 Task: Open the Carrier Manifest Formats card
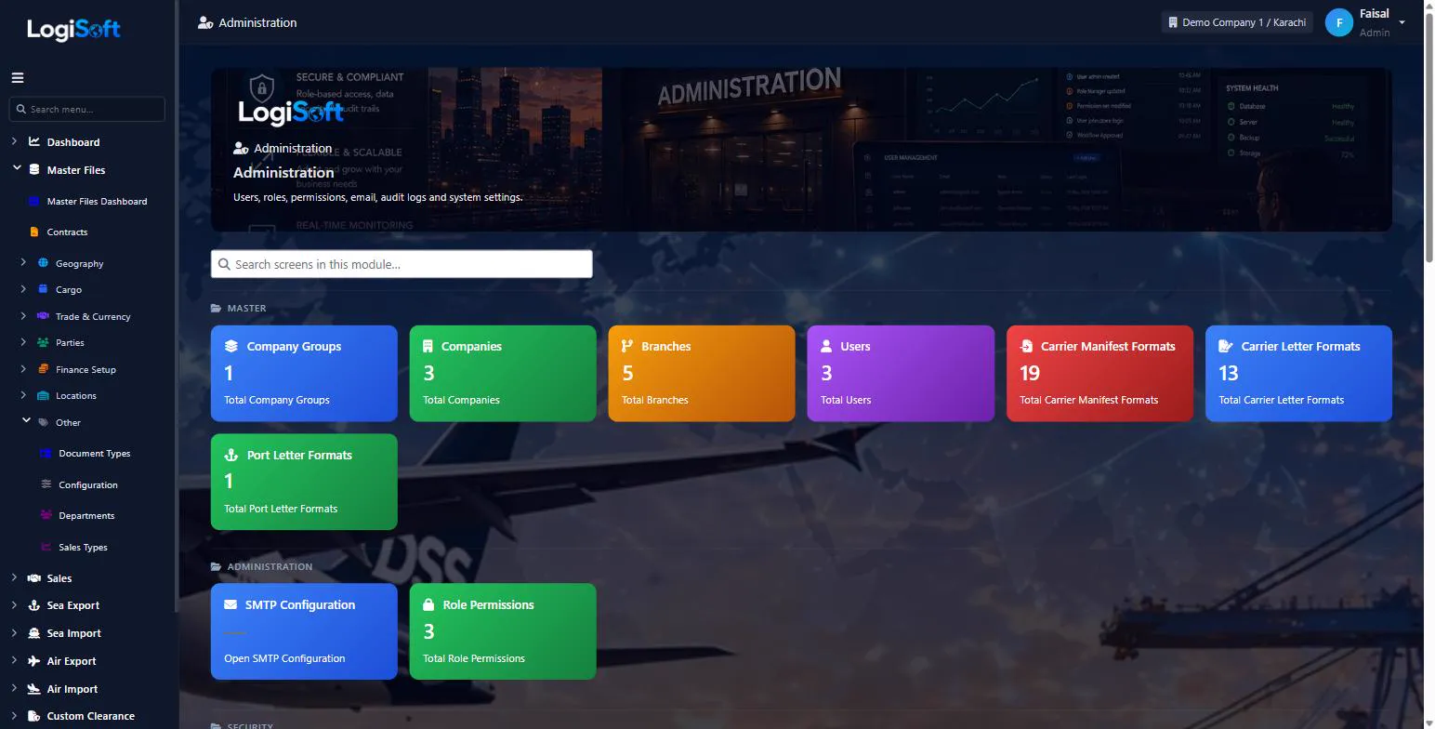[1099, 373]
